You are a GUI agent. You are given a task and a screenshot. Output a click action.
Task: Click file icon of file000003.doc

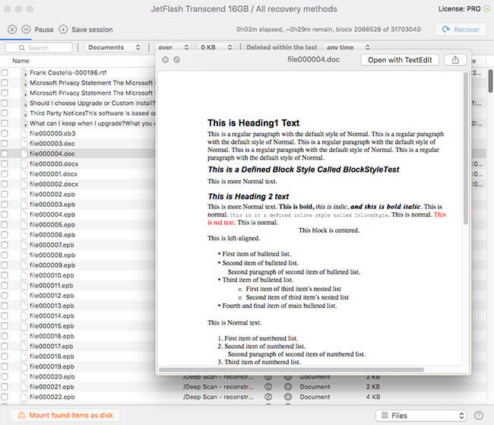(x=24, y=144)
